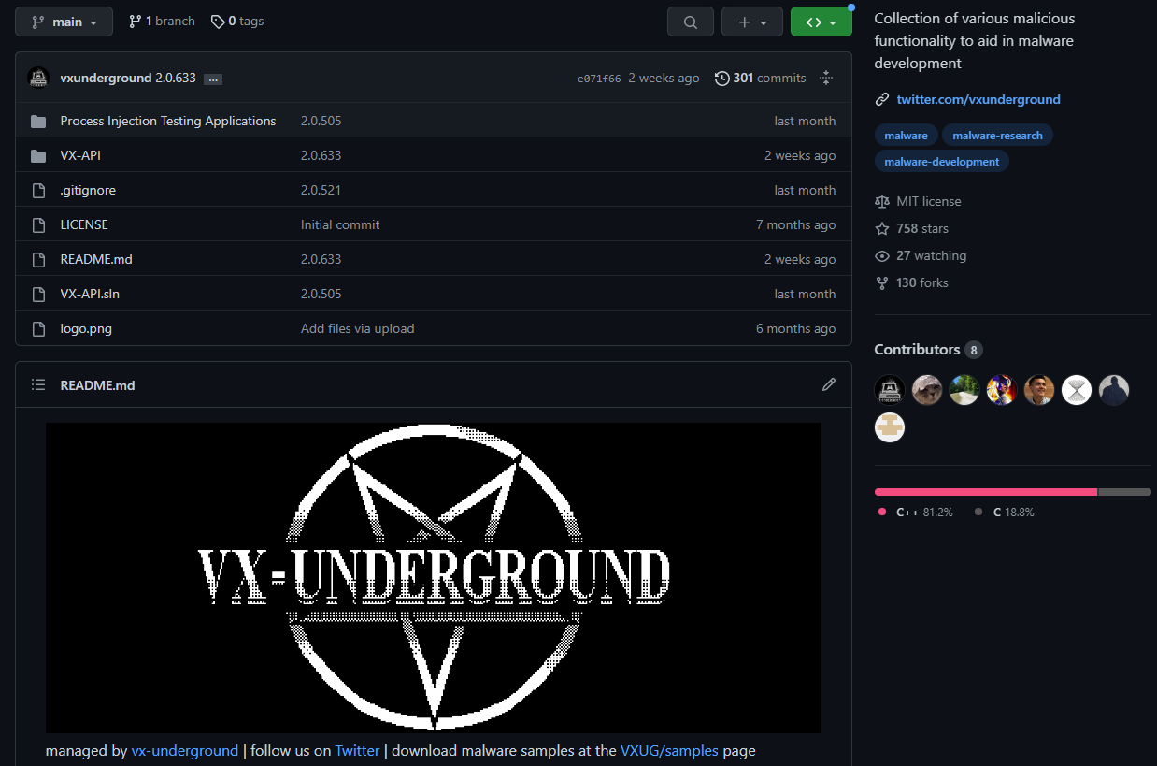Open the main branch dropdown
The image size is (1157, 766).
pos(64,22)
